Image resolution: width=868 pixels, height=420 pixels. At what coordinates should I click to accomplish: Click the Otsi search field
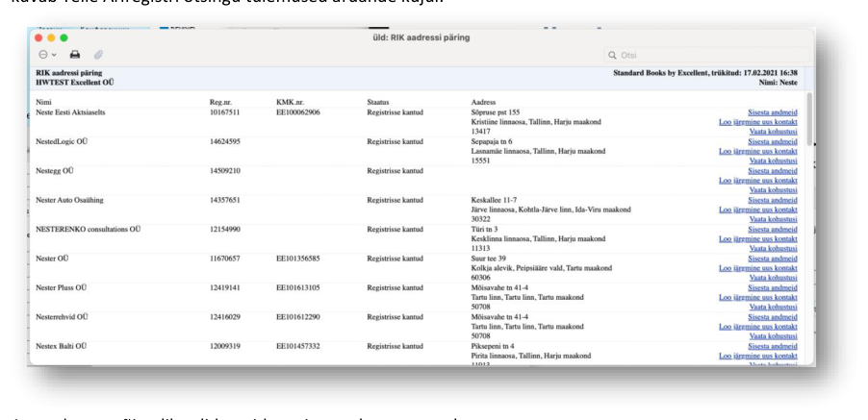point(706,56)
